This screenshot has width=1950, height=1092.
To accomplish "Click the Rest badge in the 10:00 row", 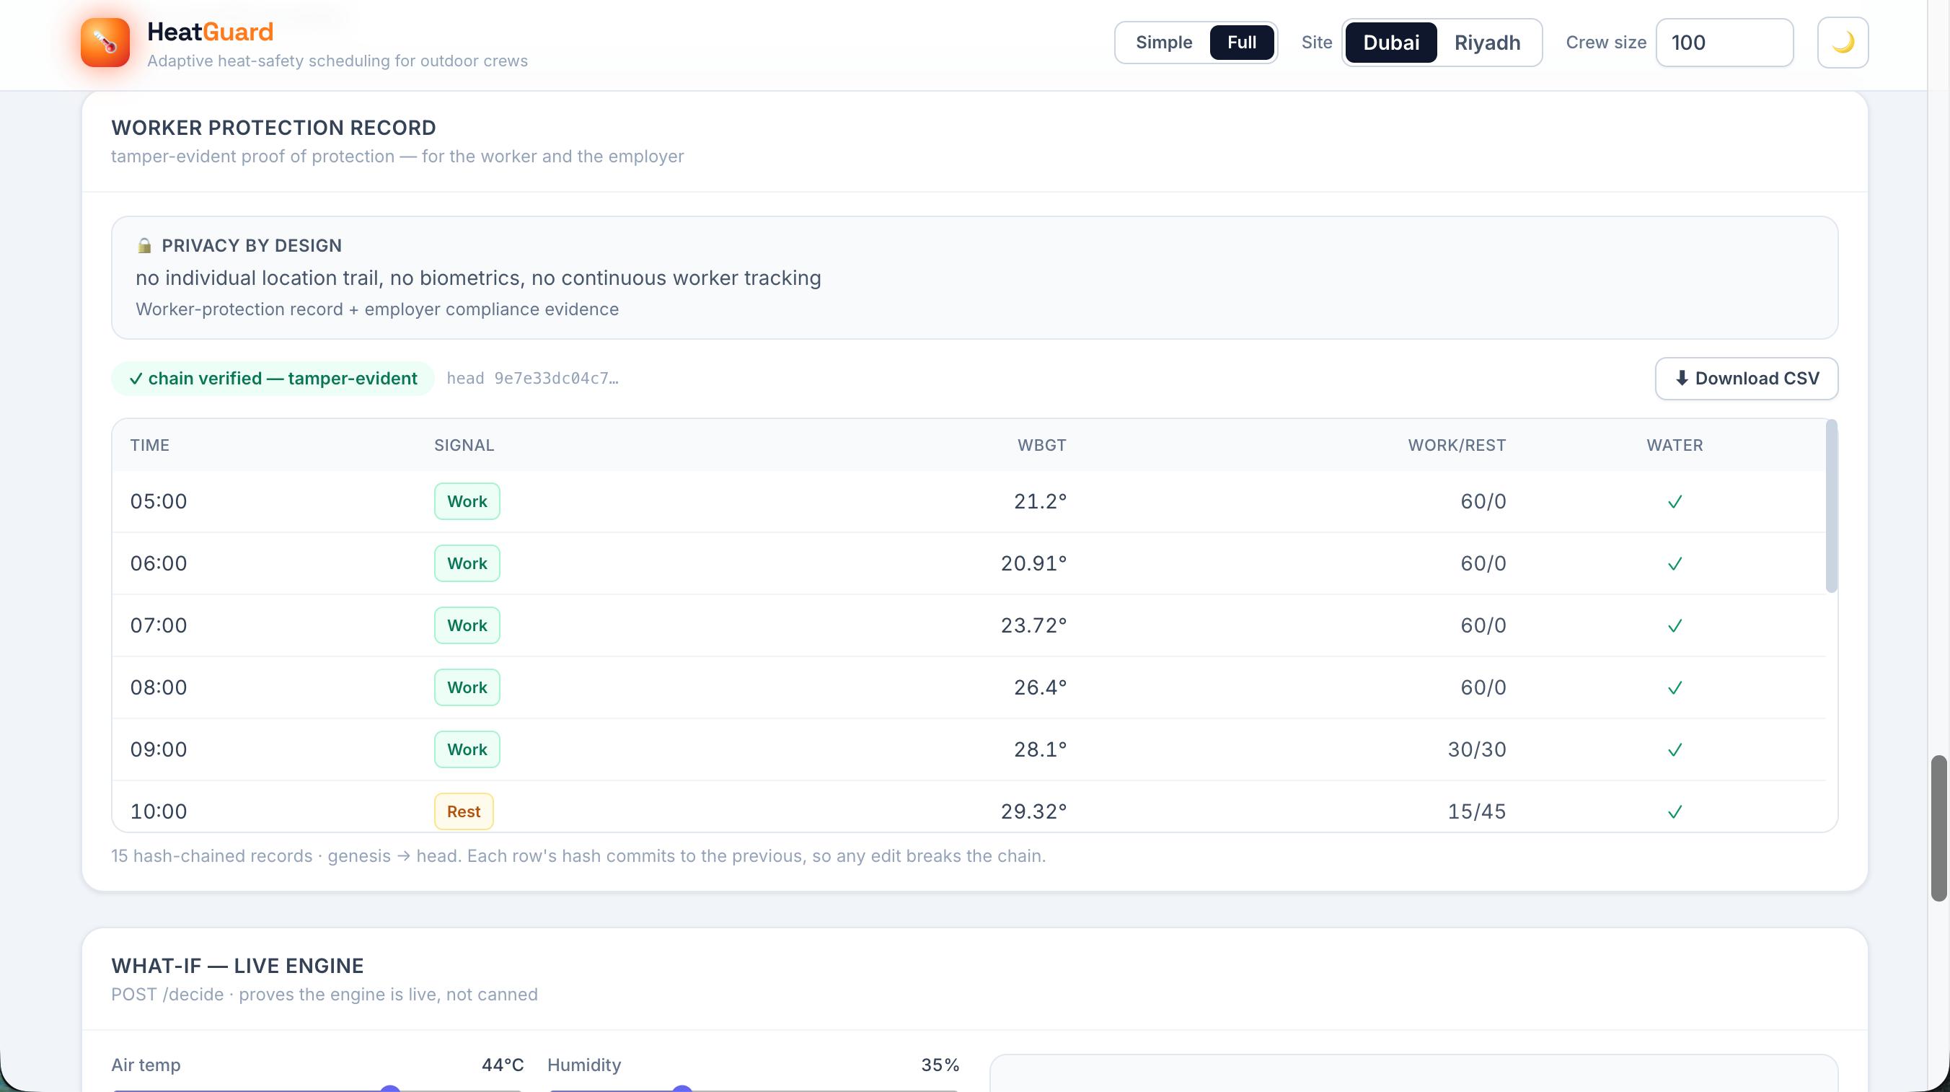I will pyautogui.click(x=463, y=812).
